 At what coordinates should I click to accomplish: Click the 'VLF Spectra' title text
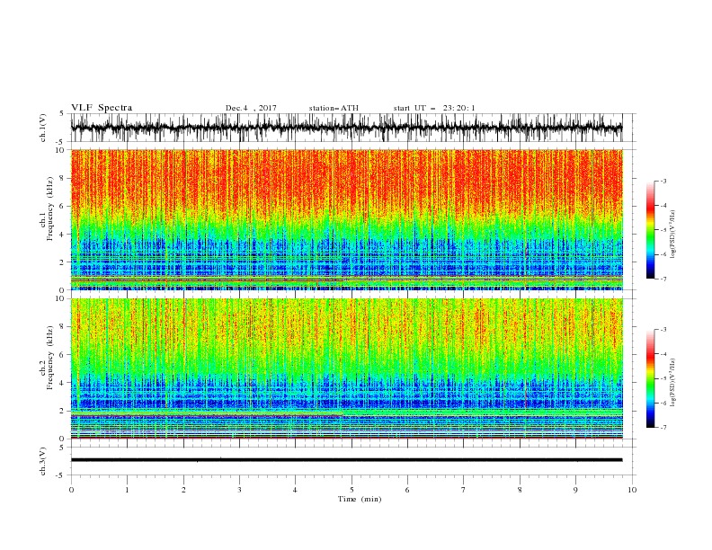coord(102,108)
